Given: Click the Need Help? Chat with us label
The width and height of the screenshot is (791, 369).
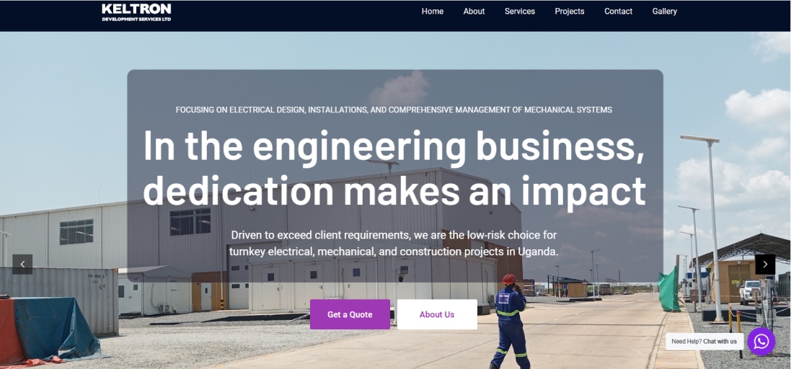Looking at the screenshot, I should 704,342.
